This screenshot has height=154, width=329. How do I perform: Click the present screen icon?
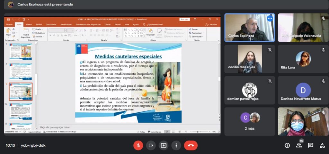pyautogui.click(x=164, y=145)
